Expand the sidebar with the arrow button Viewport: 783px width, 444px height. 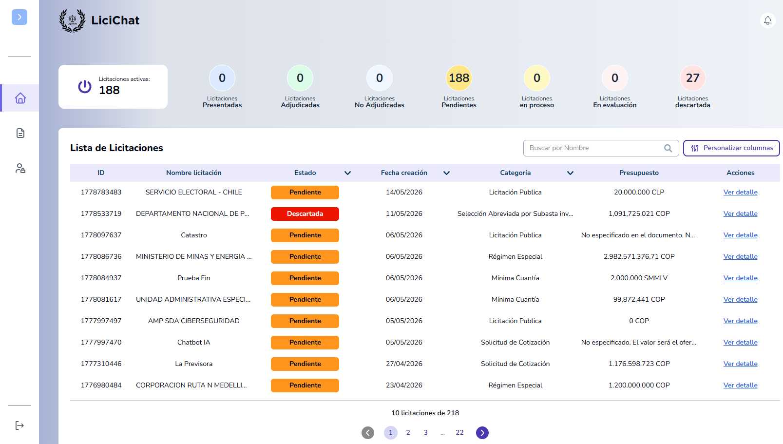click(x=19, y=17)
